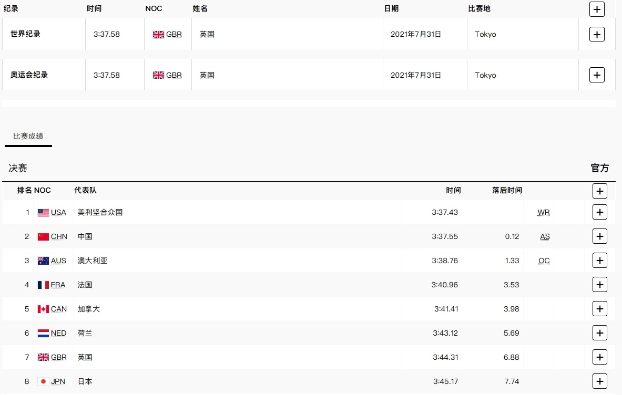Click the Japan flag icon
This screenshot has height=395, width=622.
click(x=43, y=382)
